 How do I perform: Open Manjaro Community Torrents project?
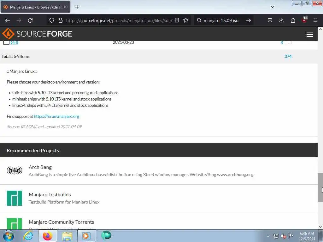(62, 222)
